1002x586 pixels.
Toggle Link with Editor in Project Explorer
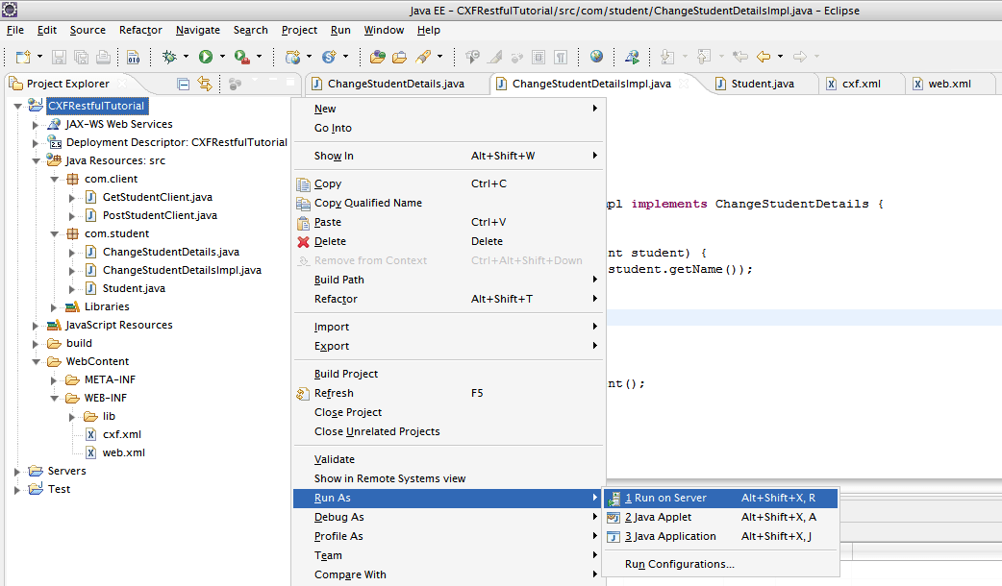(204, 85)
